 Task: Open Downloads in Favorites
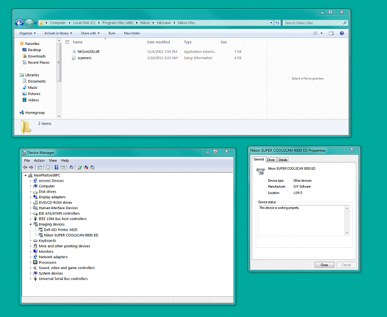(x=37, y=56)
